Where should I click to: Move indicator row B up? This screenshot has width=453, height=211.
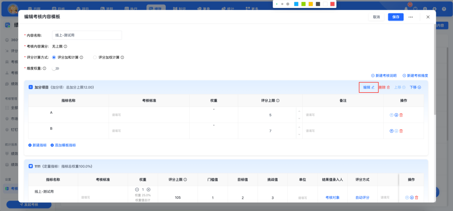point(392,131)
